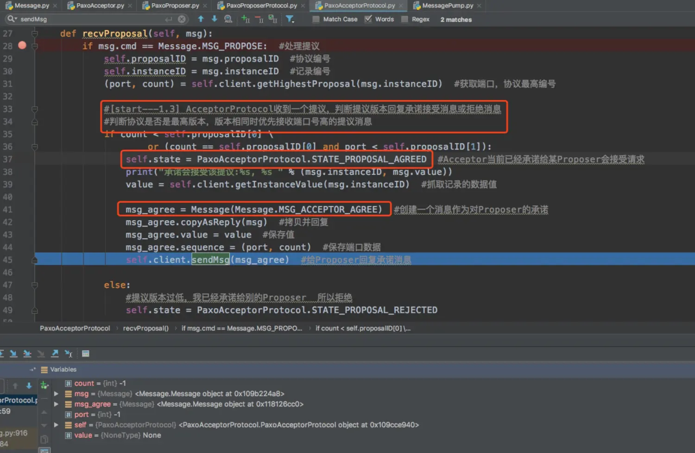Add a new watch in Variables
This screenshot has height=453, width=695.
pos(44,385)
